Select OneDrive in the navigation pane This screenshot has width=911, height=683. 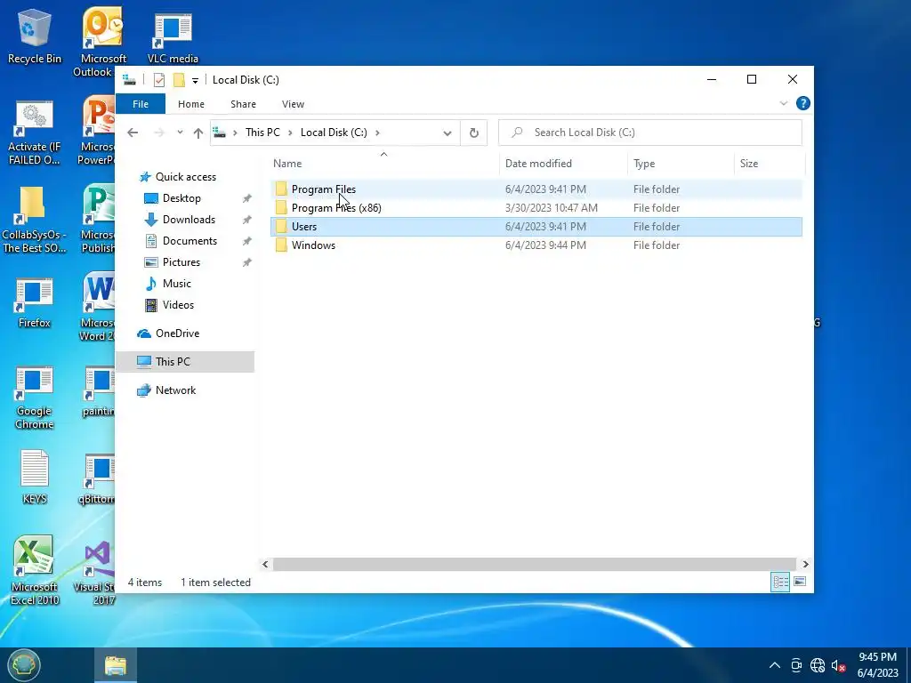point(177,333)
